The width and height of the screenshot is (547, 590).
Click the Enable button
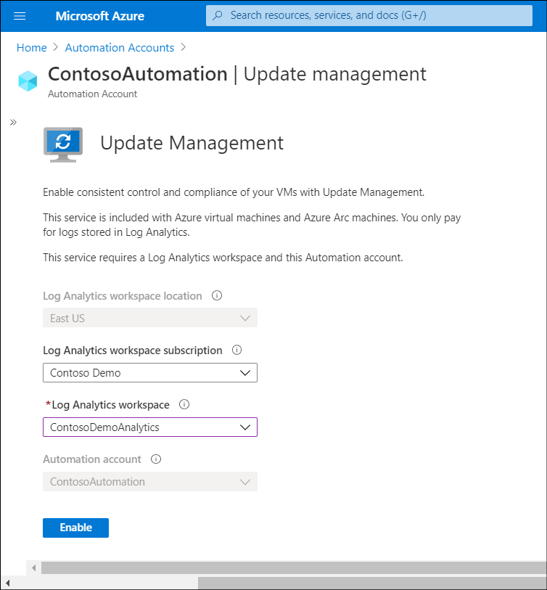click(x=75, y=528)
